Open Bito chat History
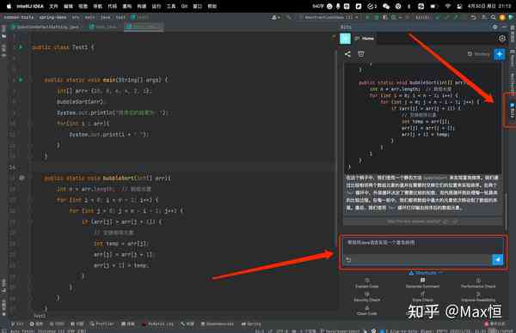The width and height of the screenshot is (516, 333). coord(479,54)
